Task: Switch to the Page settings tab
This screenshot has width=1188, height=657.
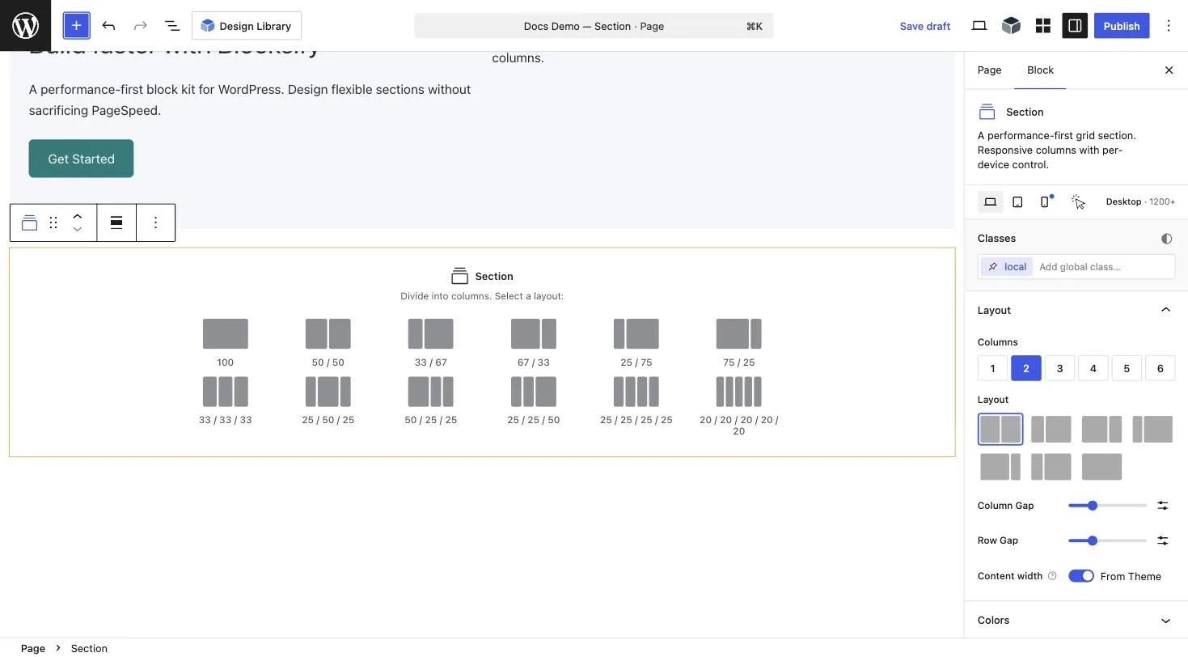Action: click(989, 70)
